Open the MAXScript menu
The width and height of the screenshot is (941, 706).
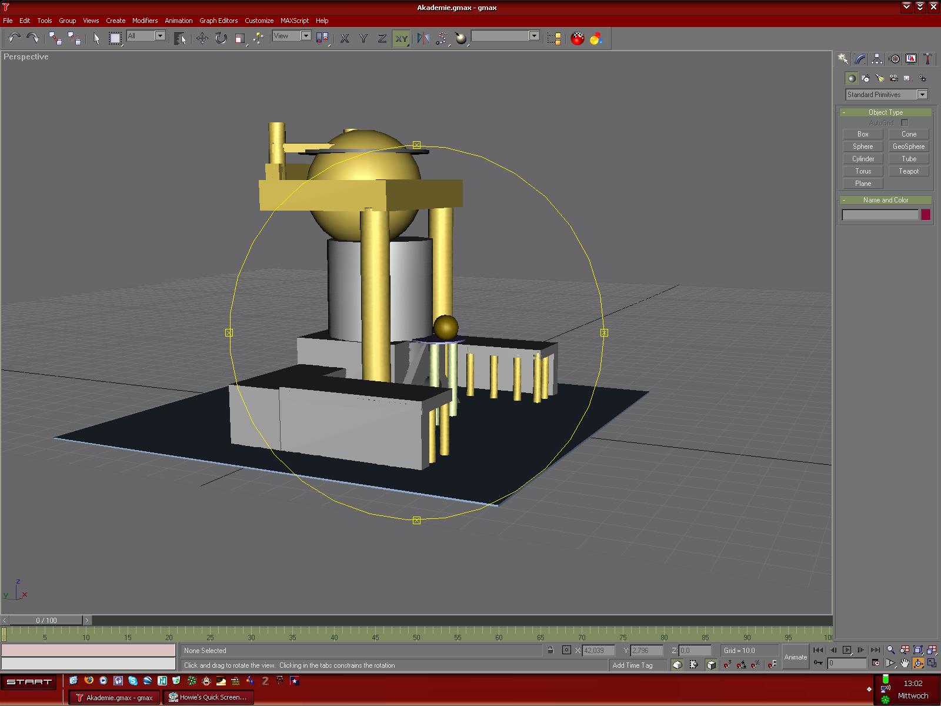[x=294, y=21]
